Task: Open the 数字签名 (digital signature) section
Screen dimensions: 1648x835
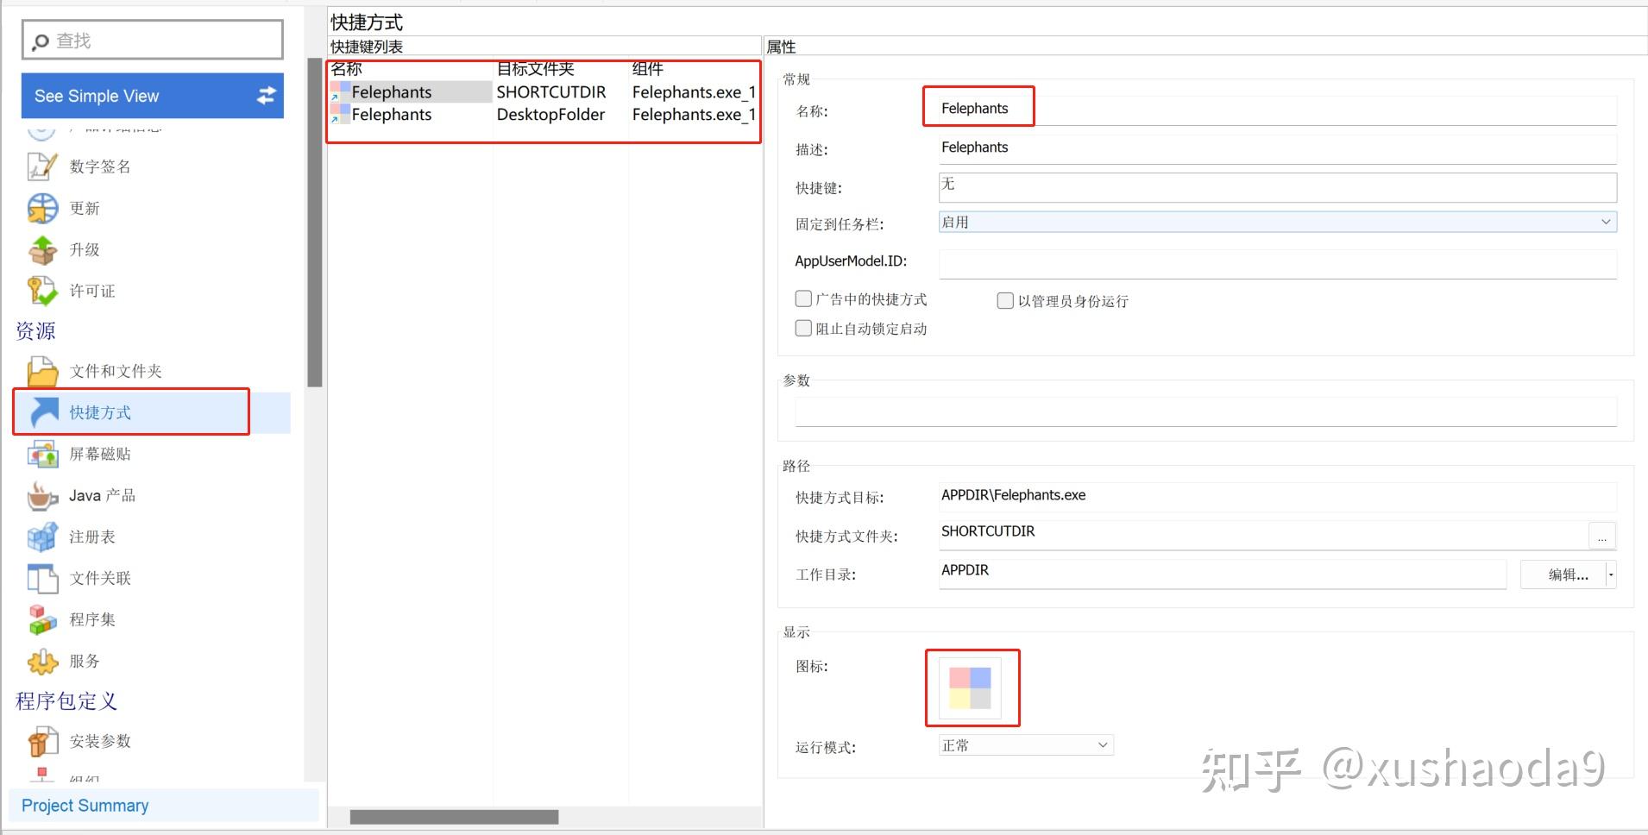Action: coord(99,166)
